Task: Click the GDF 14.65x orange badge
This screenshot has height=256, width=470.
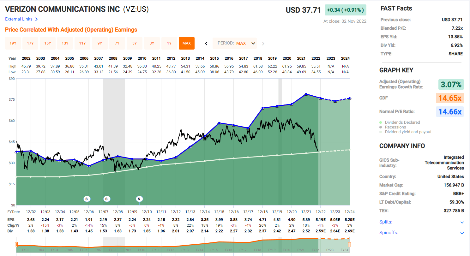Action: click(x=450, y=98)
